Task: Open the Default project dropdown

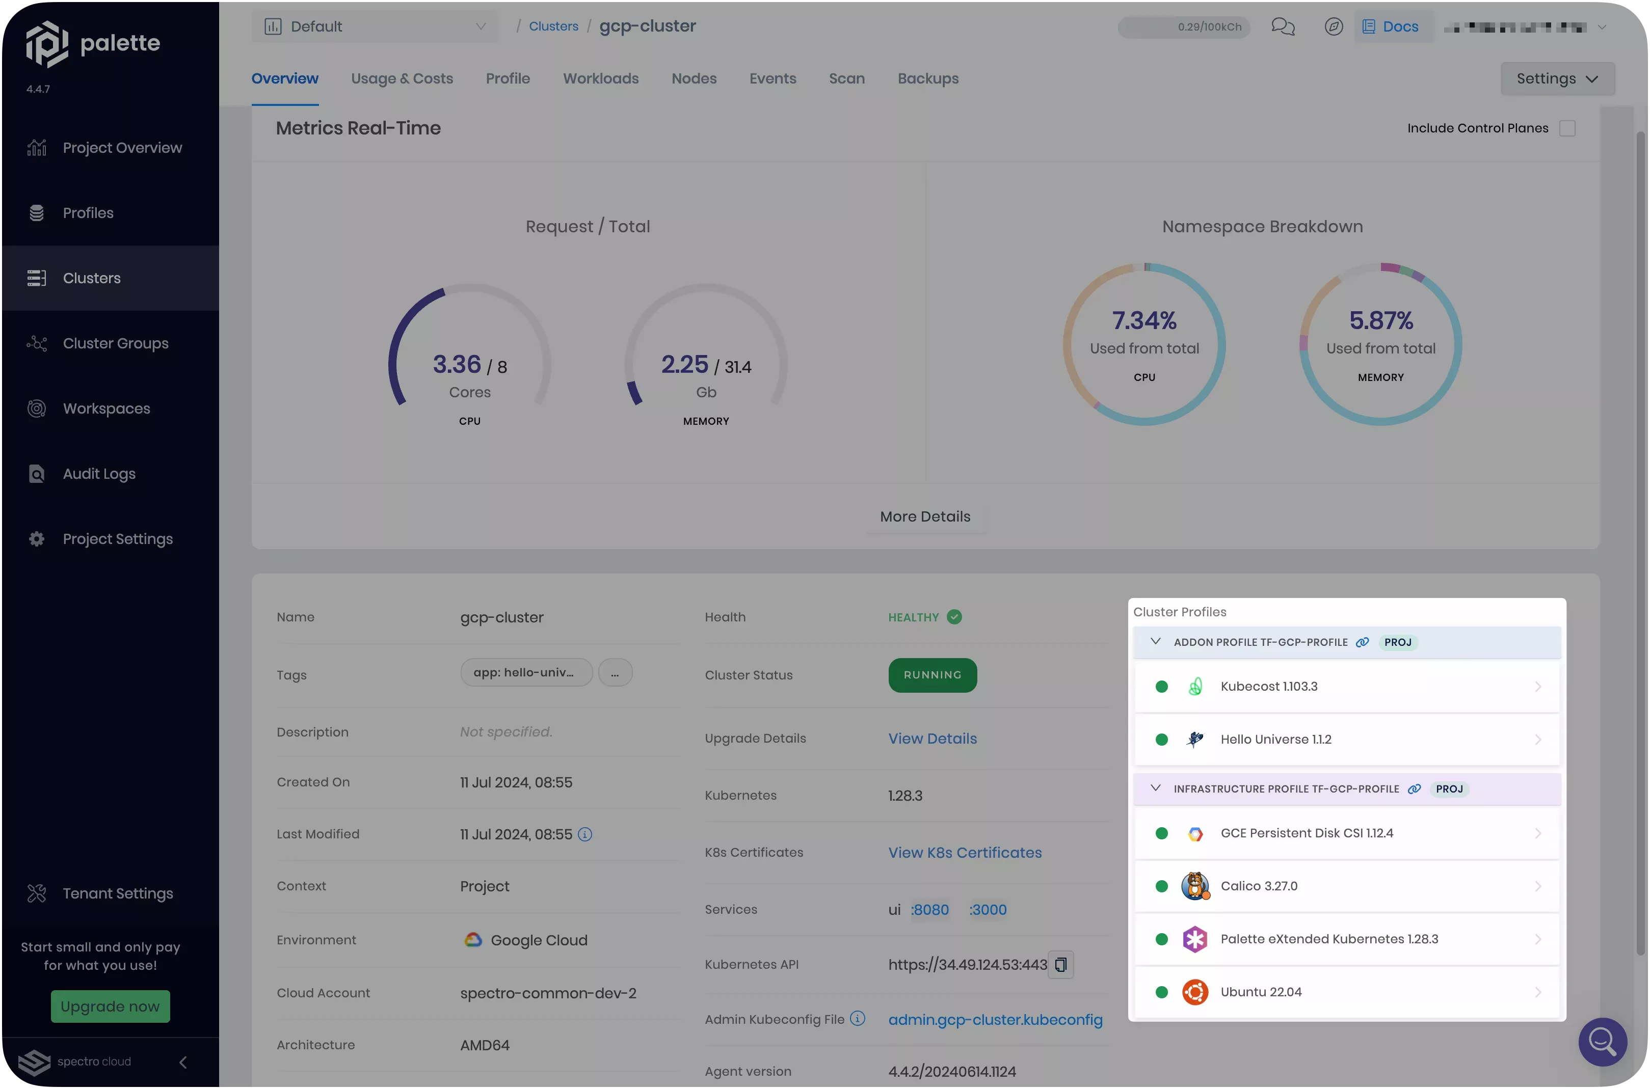Action: pos(375,26)
